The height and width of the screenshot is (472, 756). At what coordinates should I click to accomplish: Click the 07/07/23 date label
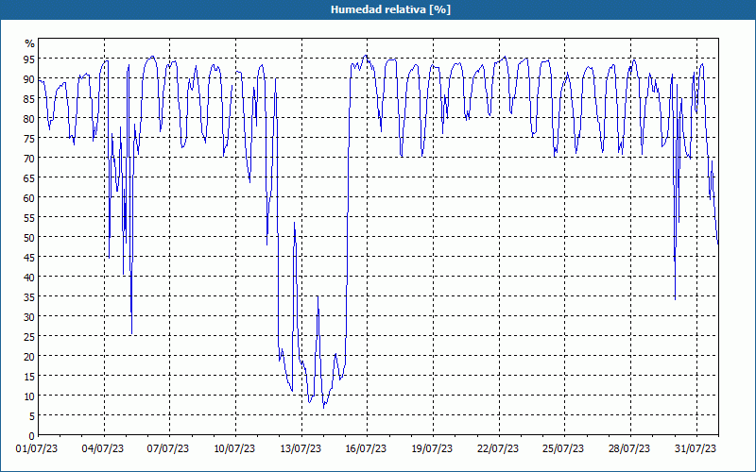[x=169, y=448]
